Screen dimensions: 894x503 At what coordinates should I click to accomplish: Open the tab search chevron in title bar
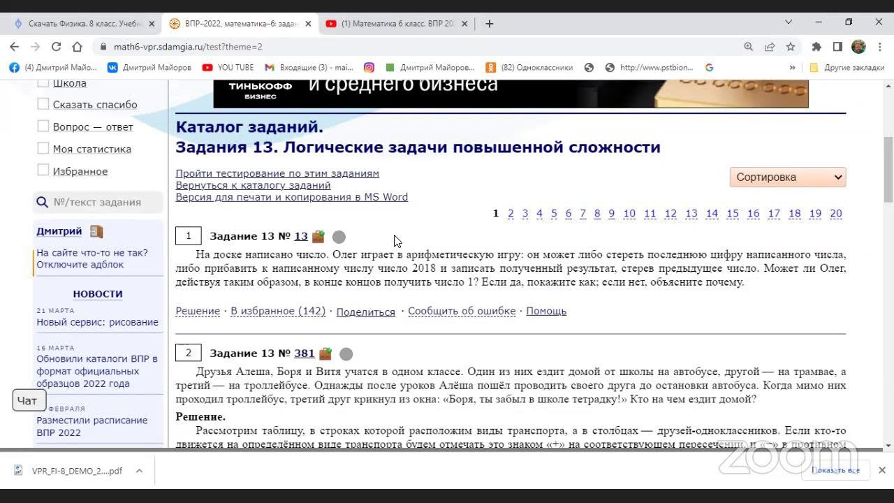point(789,22)
